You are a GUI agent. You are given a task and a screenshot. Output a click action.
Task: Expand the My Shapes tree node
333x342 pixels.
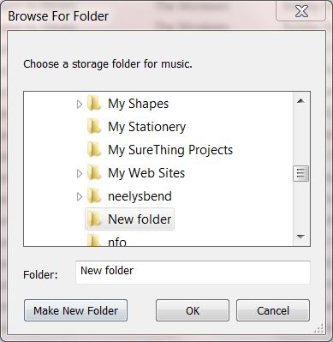[80, 104]
